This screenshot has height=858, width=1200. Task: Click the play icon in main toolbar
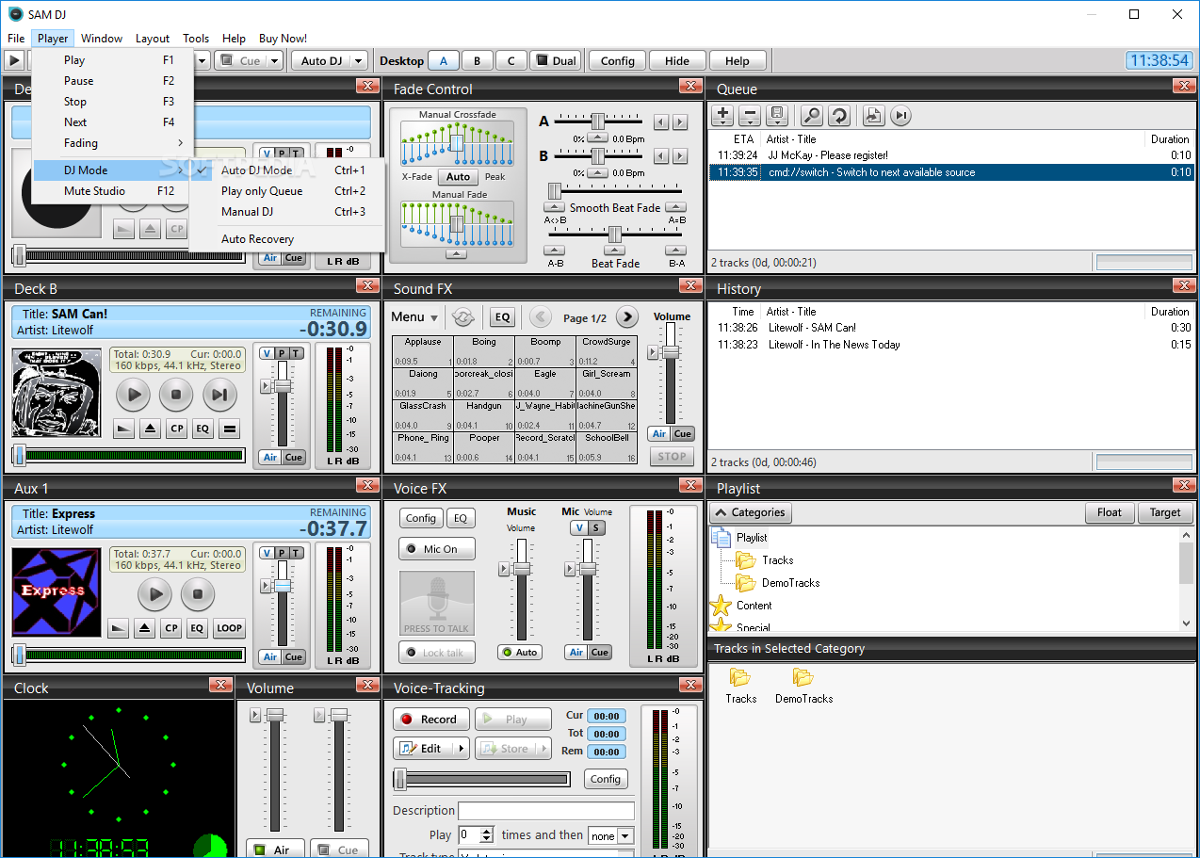15,60
